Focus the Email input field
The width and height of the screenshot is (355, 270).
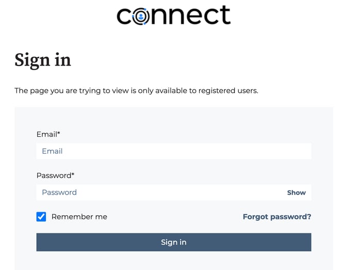[x=174, y=151]
